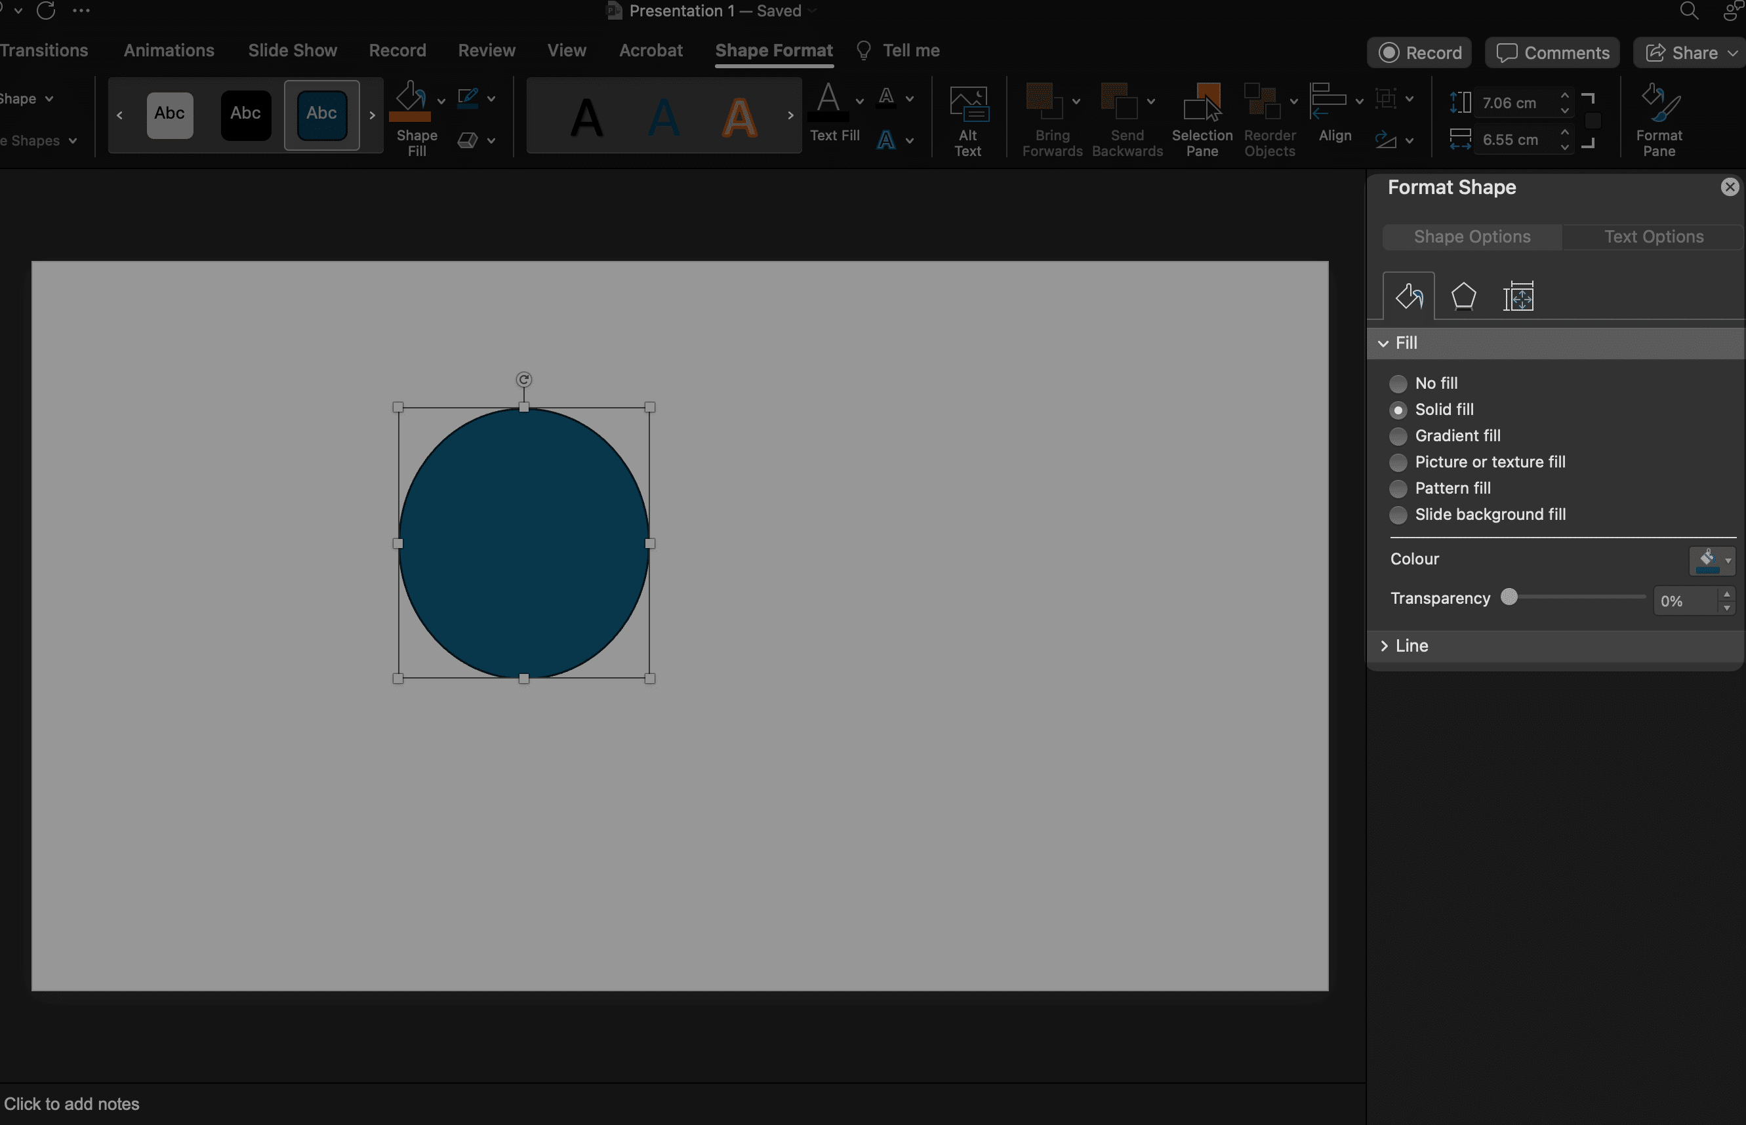The image size is (1746, 1125).
Task: Open the Acrobat tab
Action: (x=651, y=50)
